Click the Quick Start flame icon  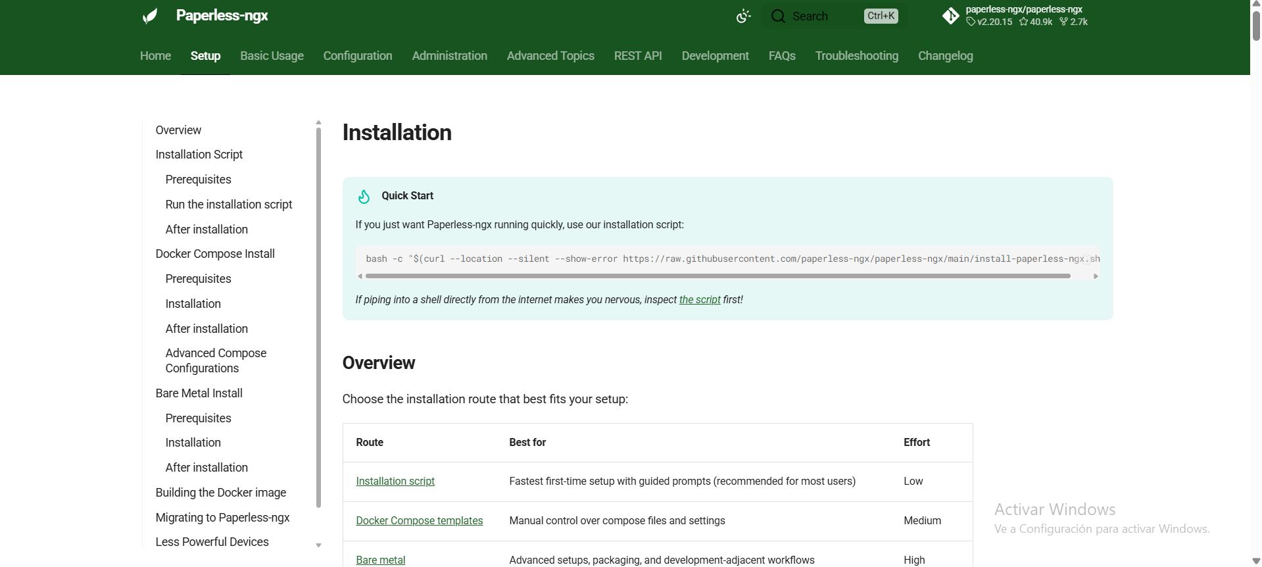tap(364, 196)
